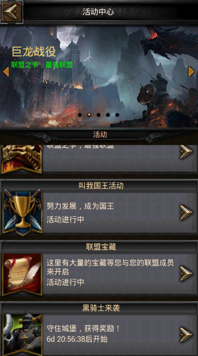Open the golden dragon event icon
Screen dimensions: 198x356
(22, 159)
